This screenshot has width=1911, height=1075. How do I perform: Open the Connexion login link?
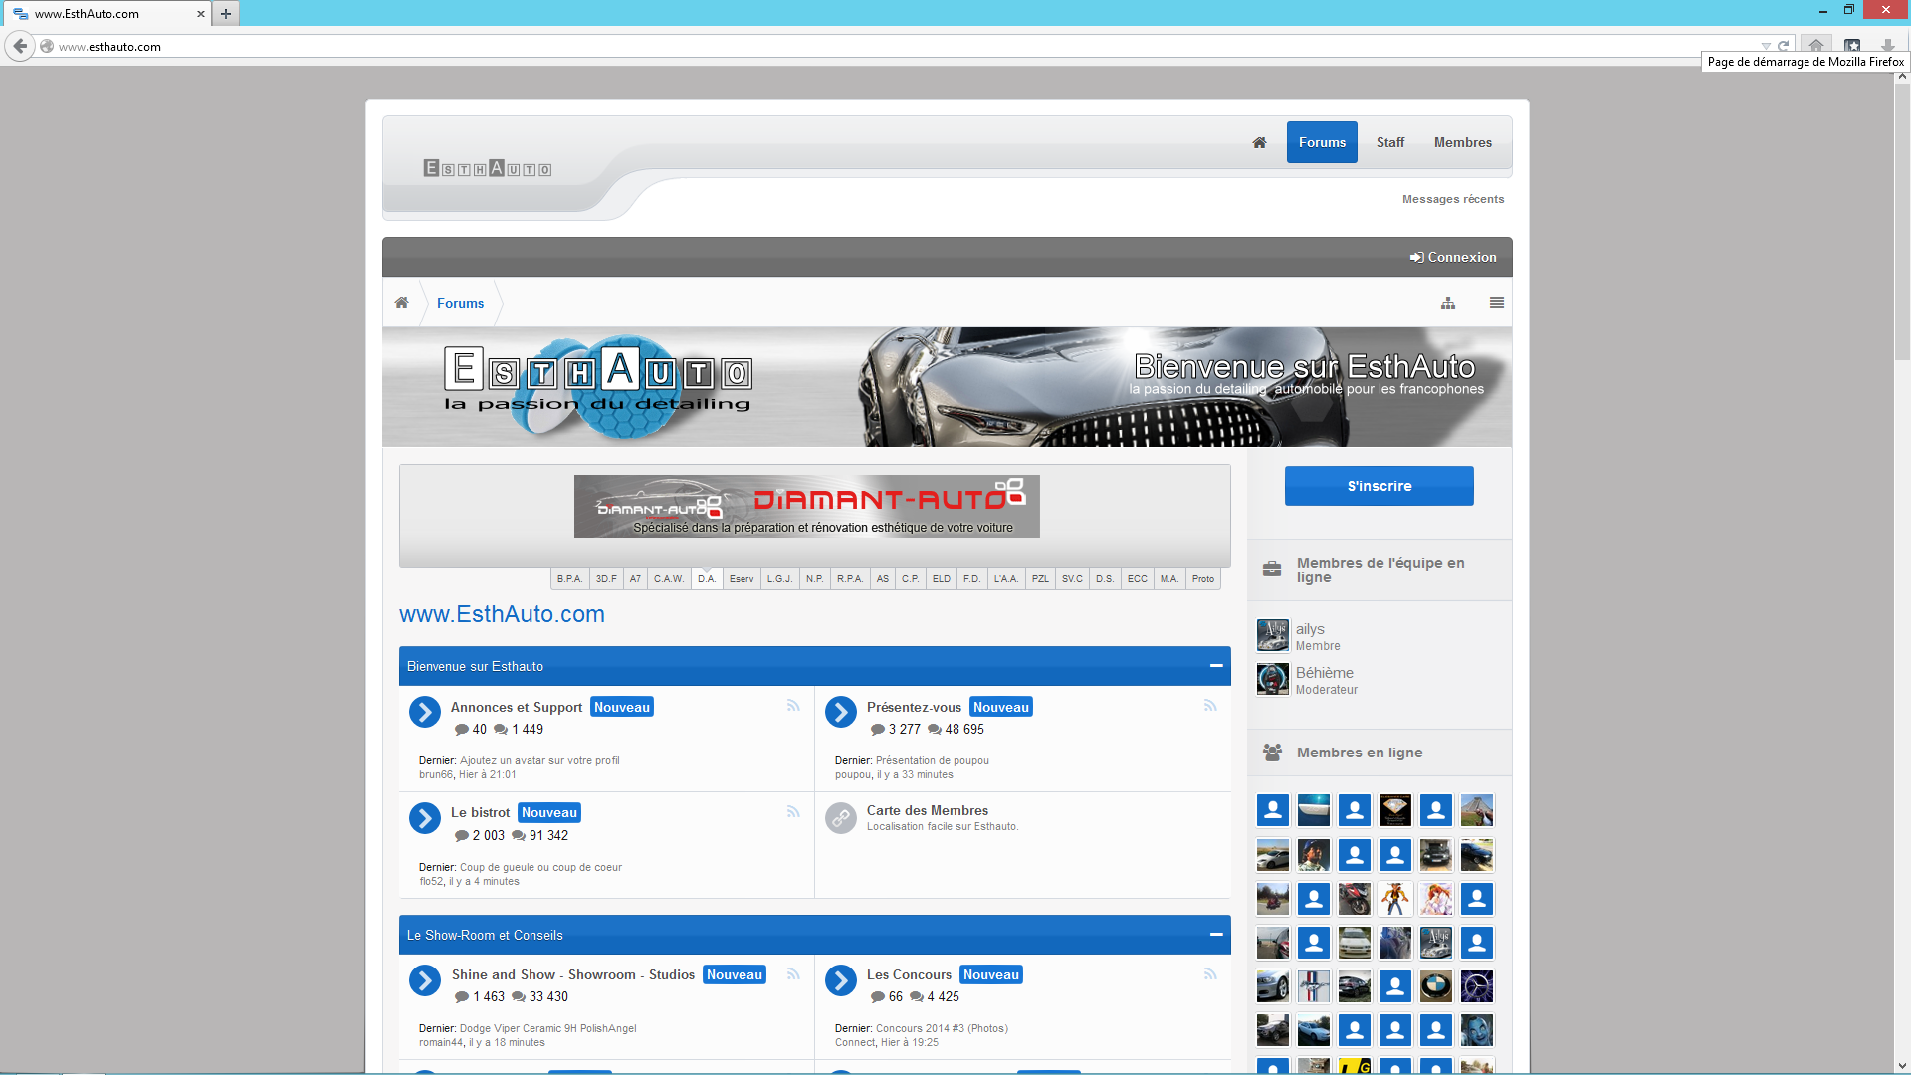click(1453, 257)
